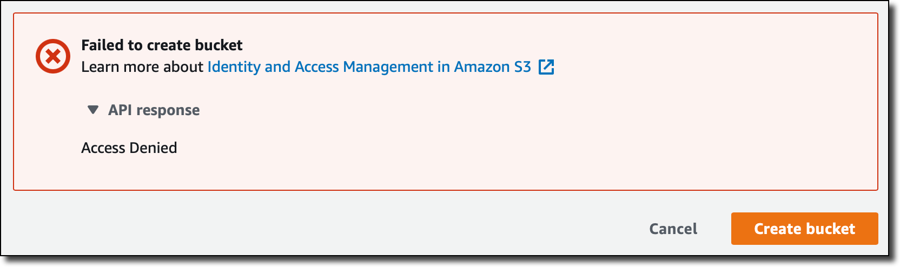
Task: Collapse the API response disclosure triangle
Action: click(93, 110)
